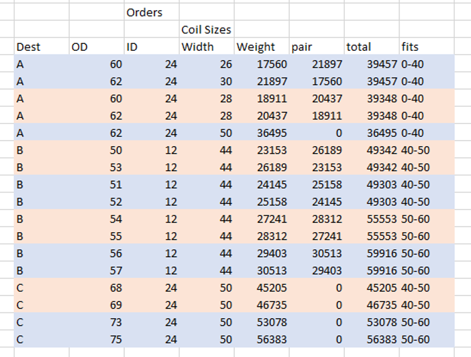Select weight cell 29403

pyautogui.click(x=262, y=253)
